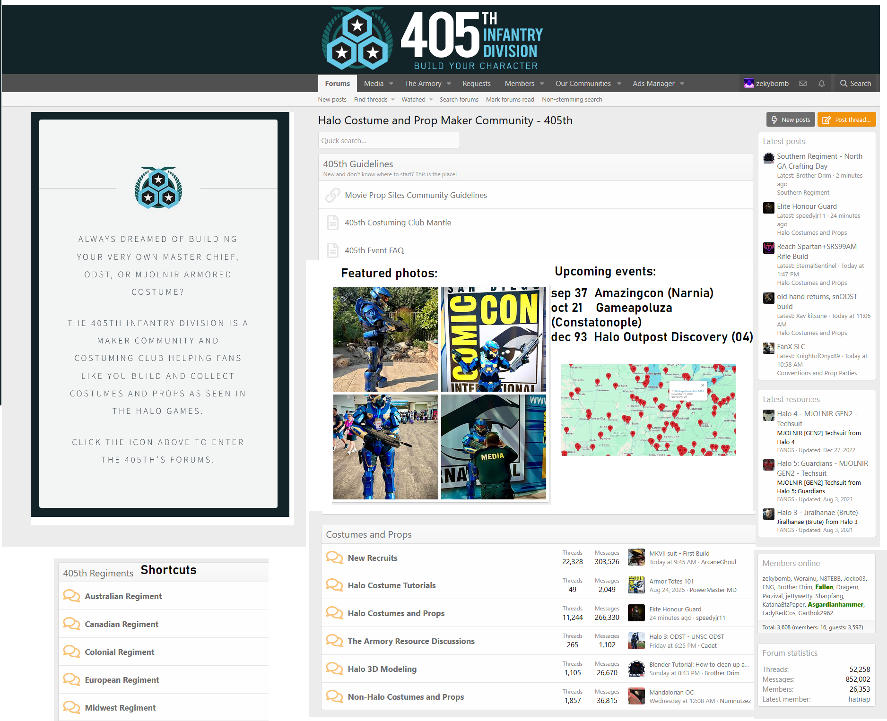Screen dimensions: 887x721
Task: Open Halo 3 - Jiralhanae (Brute) resource
Action: (817, 513)
